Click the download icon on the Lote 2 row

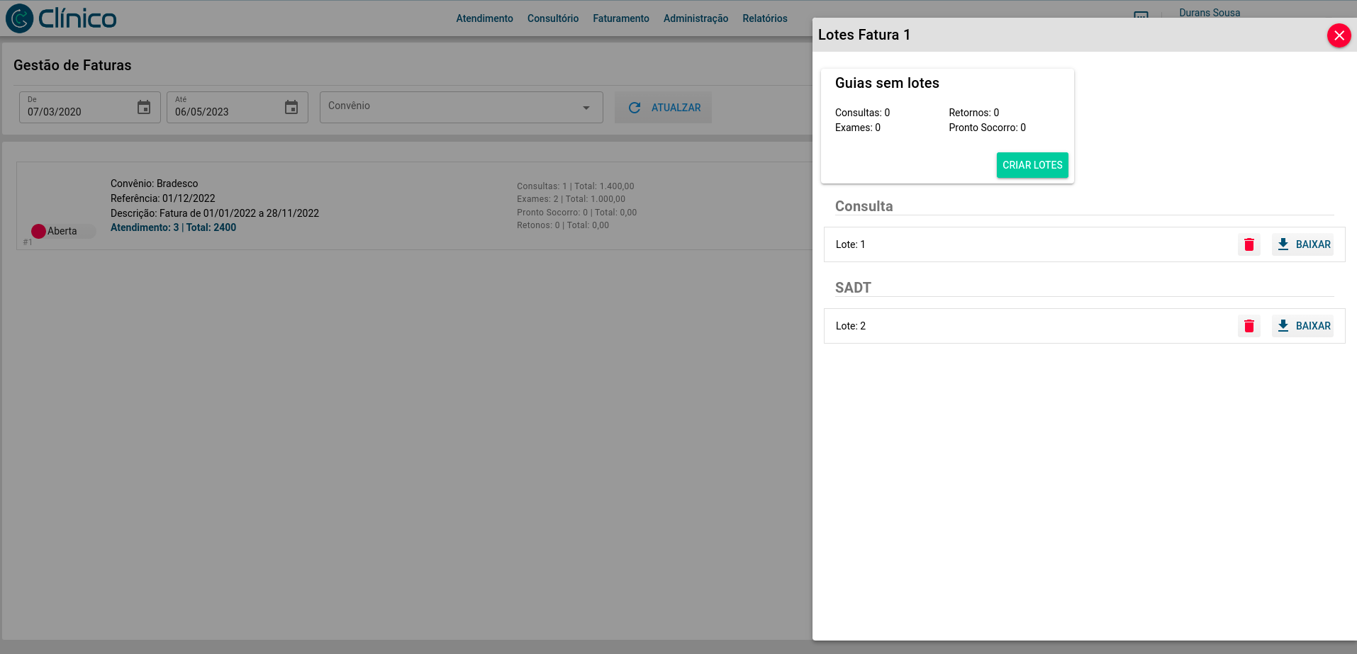[1283, 326]
